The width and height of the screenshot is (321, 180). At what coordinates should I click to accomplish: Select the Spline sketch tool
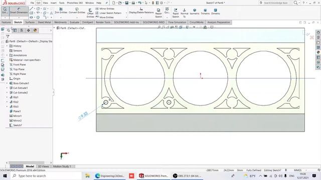click(45, 9)
